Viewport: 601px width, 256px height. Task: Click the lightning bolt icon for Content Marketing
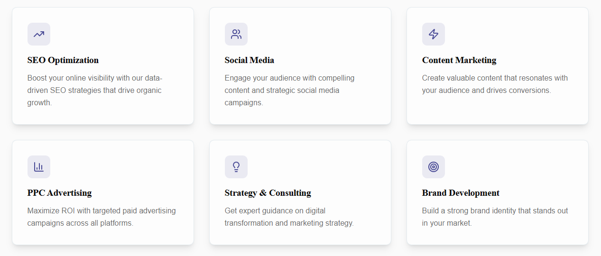434,34
